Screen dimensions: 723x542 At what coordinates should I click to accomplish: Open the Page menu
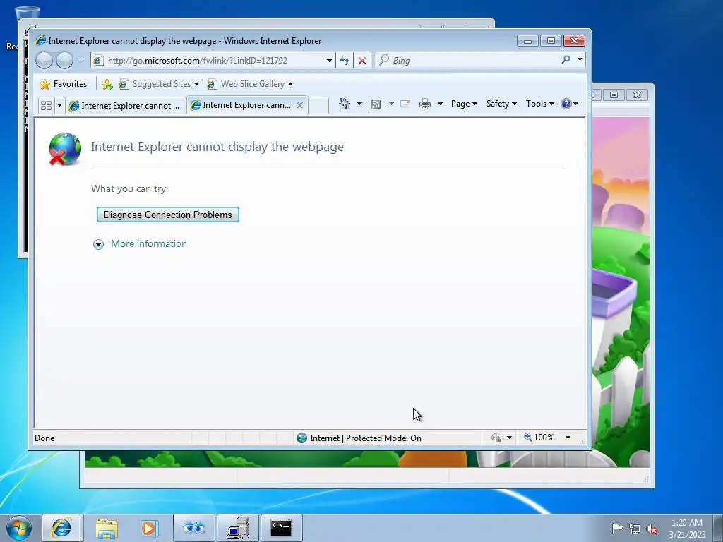click(x=464, y=104)
